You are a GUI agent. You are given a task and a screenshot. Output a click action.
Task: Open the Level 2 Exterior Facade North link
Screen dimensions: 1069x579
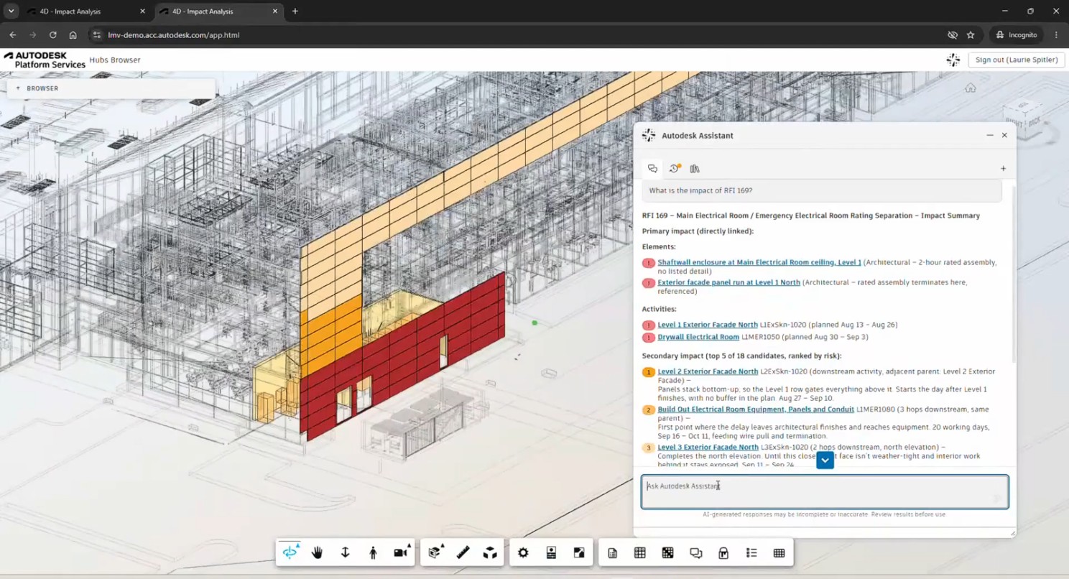pos(708,371)
